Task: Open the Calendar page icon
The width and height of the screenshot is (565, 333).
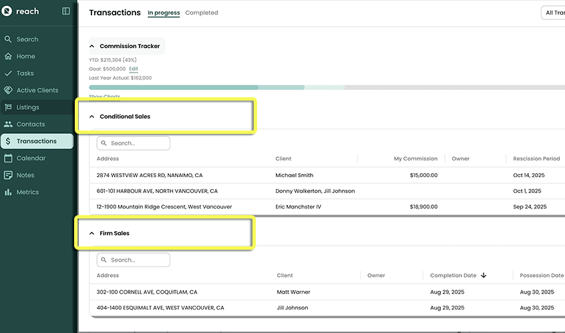Action: coord(8,159)
